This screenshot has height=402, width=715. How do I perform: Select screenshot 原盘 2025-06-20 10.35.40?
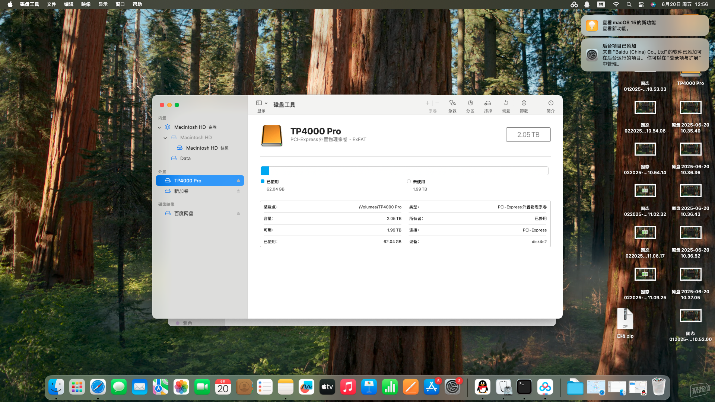690,117
